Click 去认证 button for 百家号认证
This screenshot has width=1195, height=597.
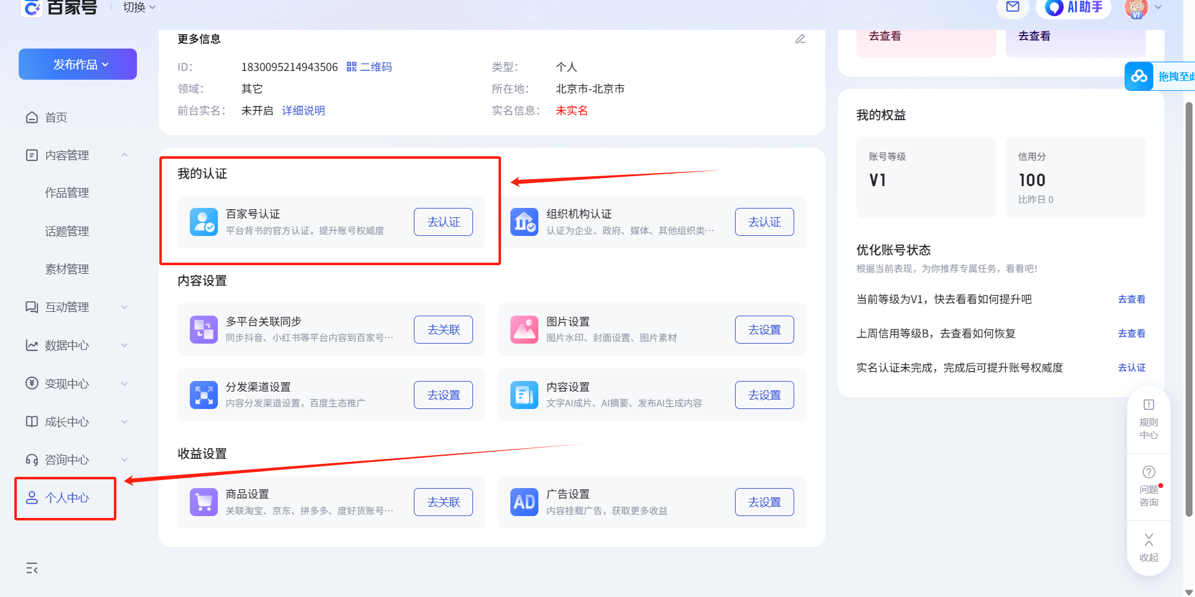(443, 222)
